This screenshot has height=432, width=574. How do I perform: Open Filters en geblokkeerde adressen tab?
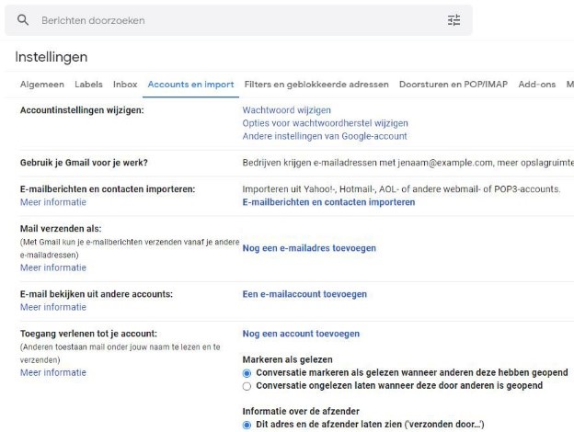coord(316,85)
